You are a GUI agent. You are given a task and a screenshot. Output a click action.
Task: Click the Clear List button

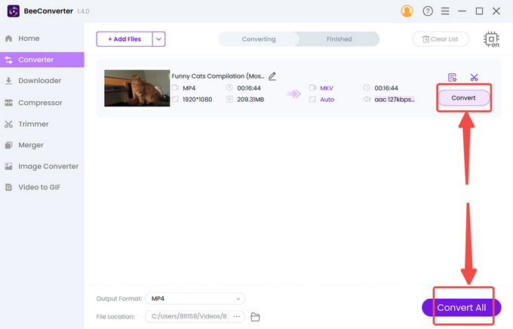point(441,39)
